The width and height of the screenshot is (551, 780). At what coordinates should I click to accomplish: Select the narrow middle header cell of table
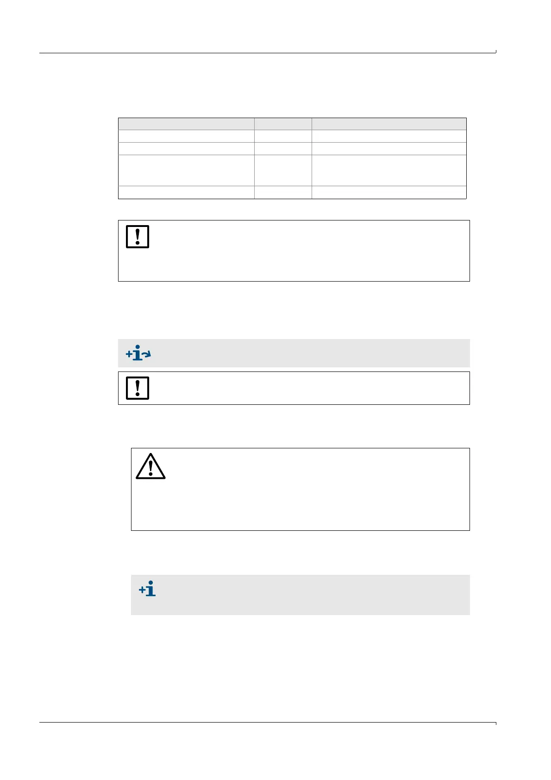tap(283, 124)
